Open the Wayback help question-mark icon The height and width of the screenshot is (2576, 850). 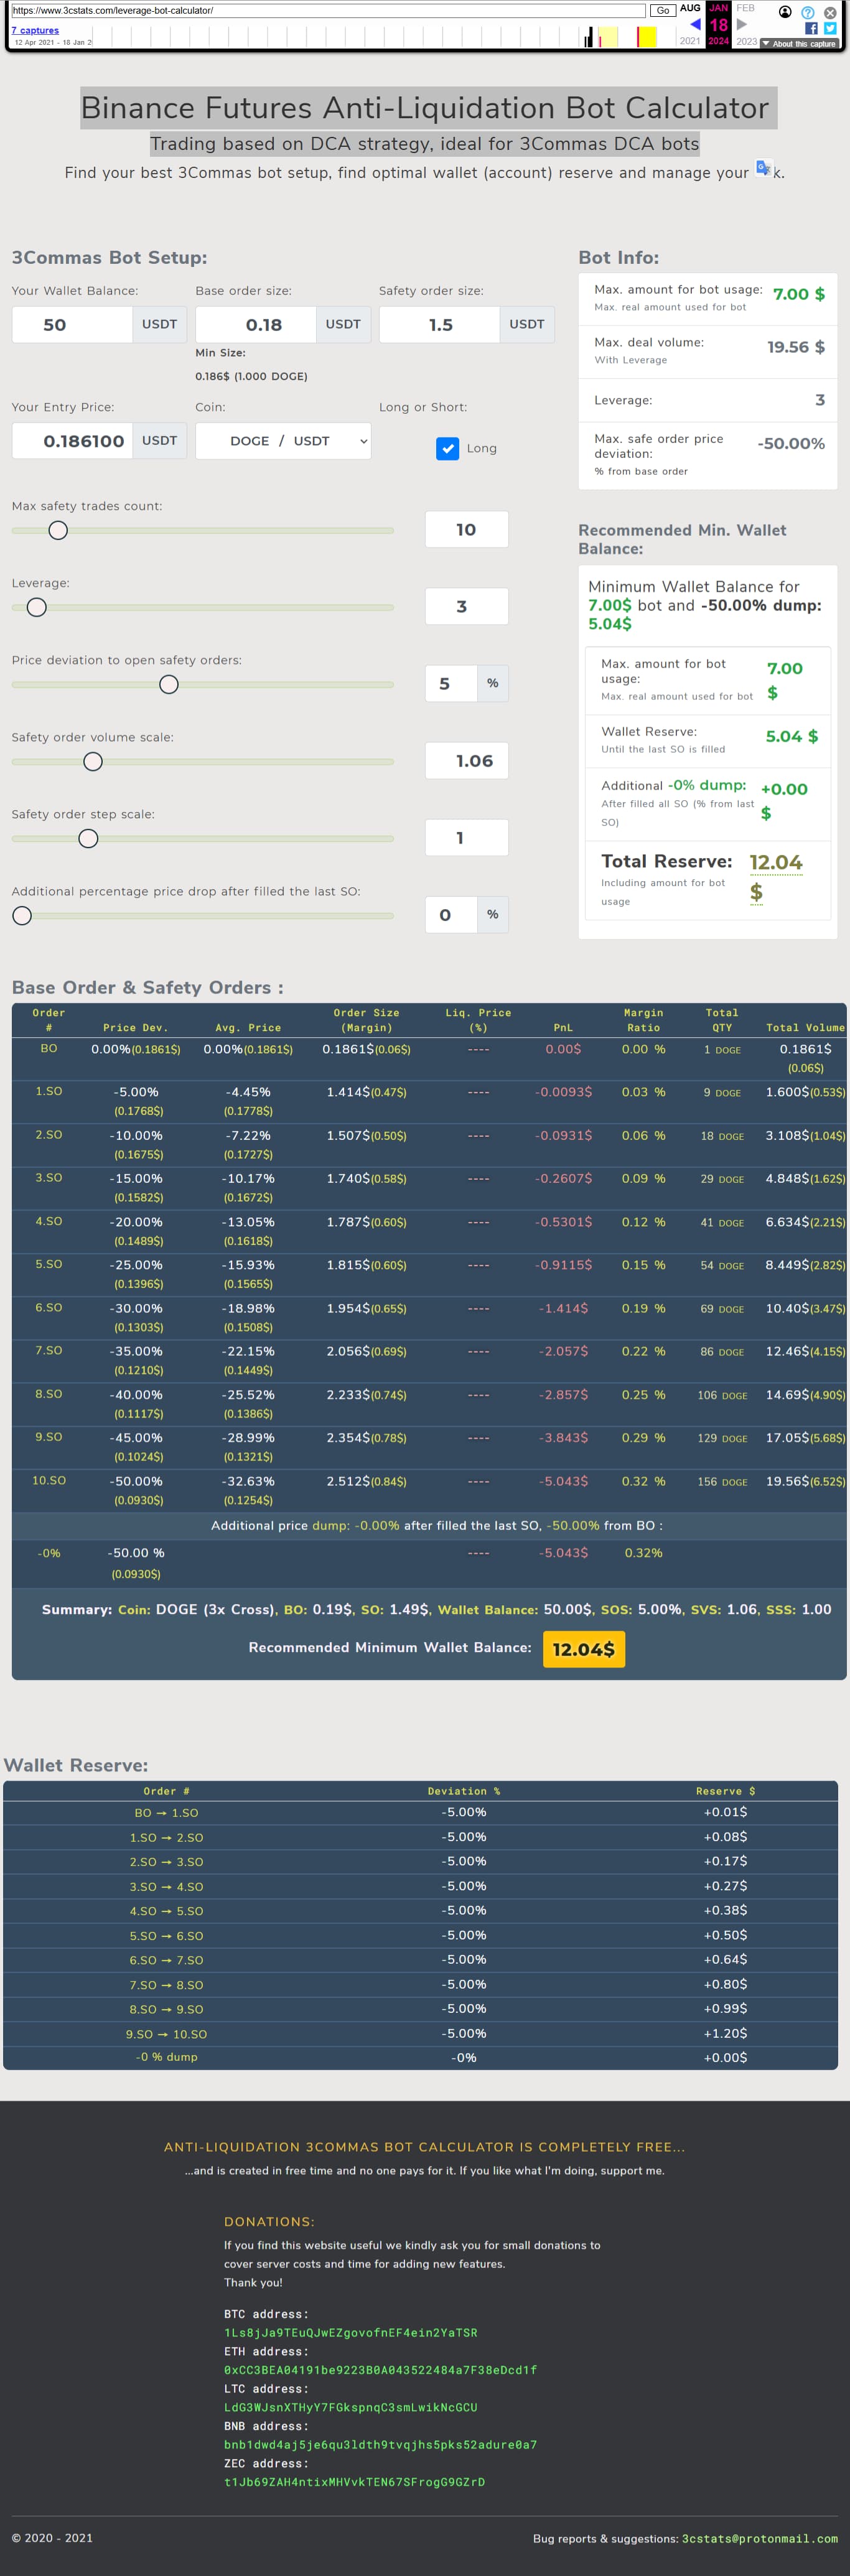pyautogui.click(x=808, y=13)
